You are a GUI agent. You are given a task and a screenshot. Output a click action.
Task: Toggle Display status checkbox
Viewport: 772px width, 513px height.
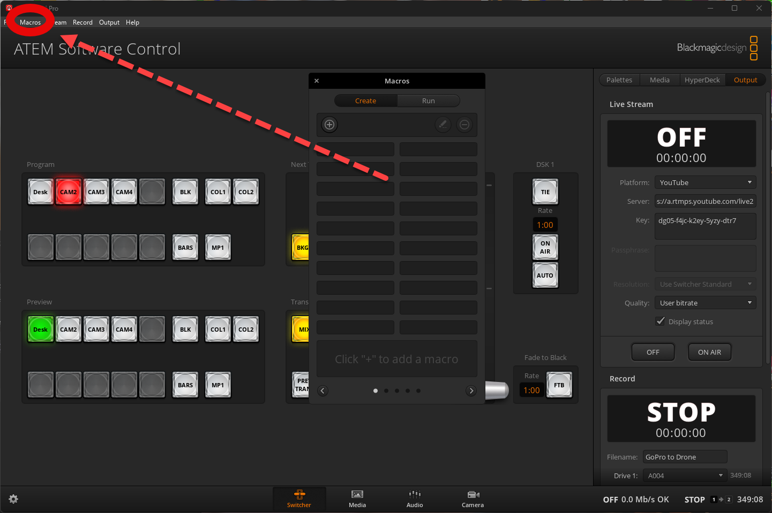(661, 321)
